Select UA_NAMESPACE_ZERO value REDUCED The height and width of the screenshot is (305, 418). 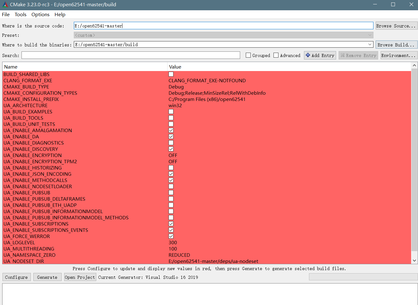coord(179,255)
